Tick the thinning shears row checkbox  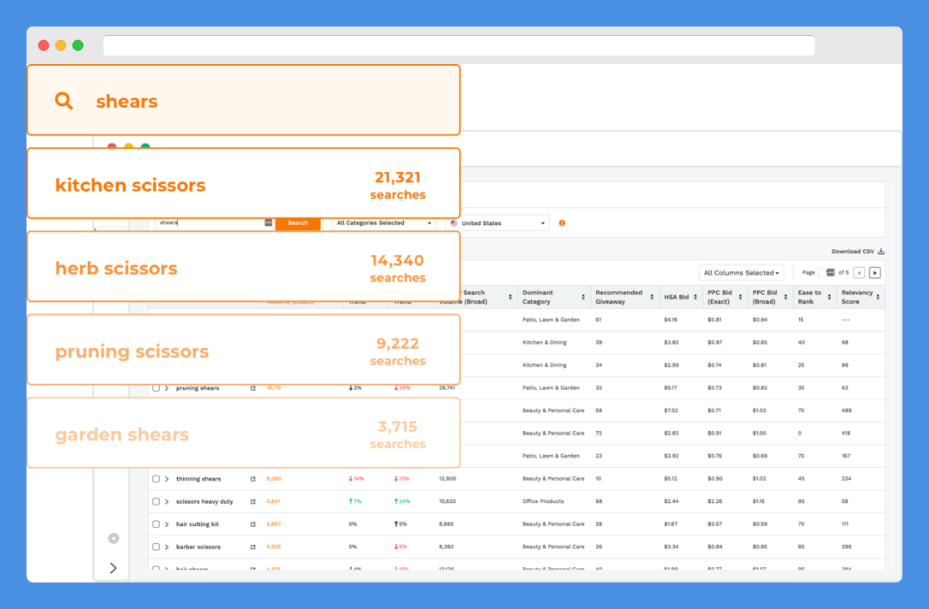[157, 479]
